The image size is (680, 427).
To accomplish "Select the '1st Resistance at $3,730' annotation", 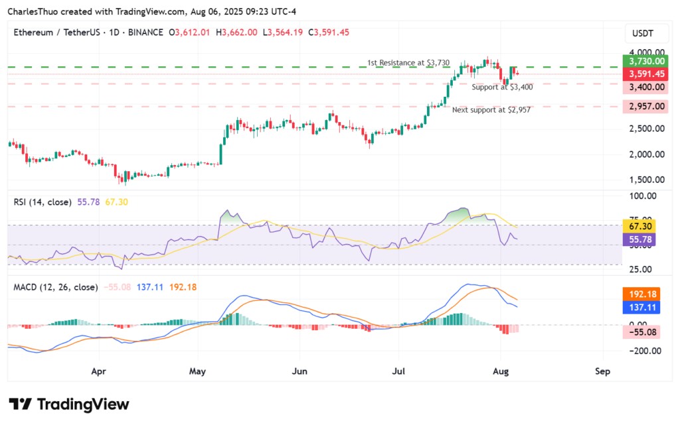I will tap(408, 62).
